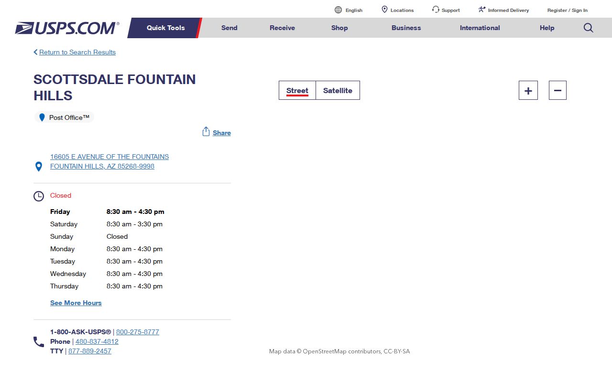Click the share upload icon

(206, 131)
